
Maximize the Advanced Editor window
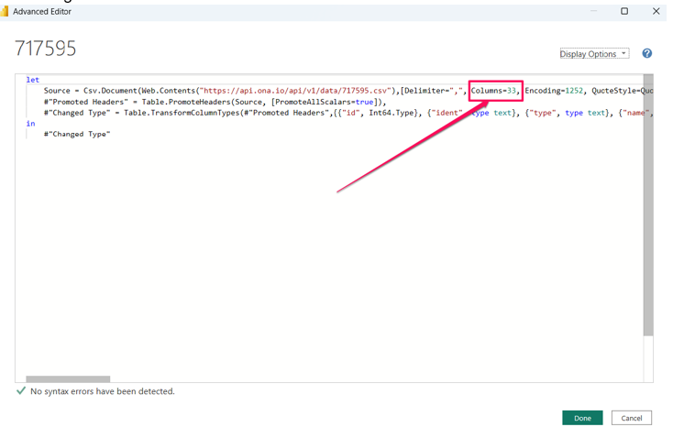tap(624, 11)
